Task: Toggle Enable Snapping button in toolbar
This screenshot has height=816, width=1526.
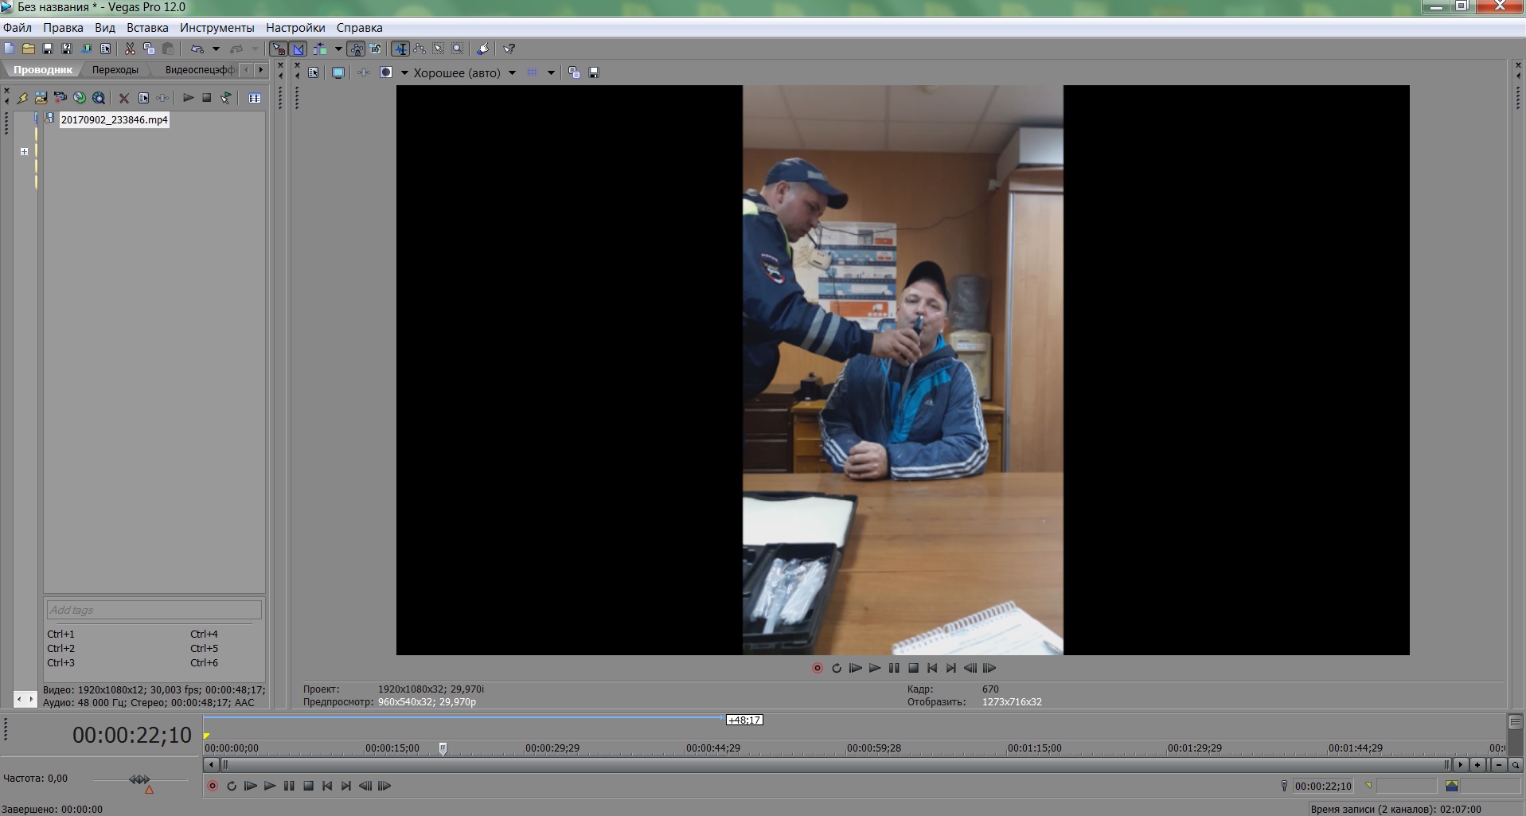Action: [x=279, y=49]
